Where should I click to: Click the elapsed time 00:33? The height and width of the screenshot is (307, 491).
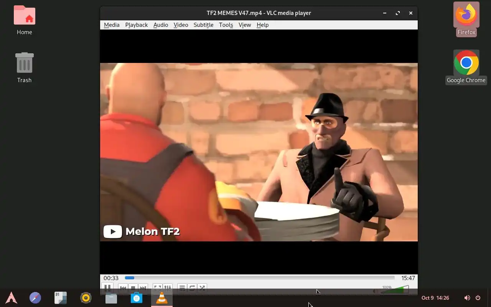tap(111, 278)
